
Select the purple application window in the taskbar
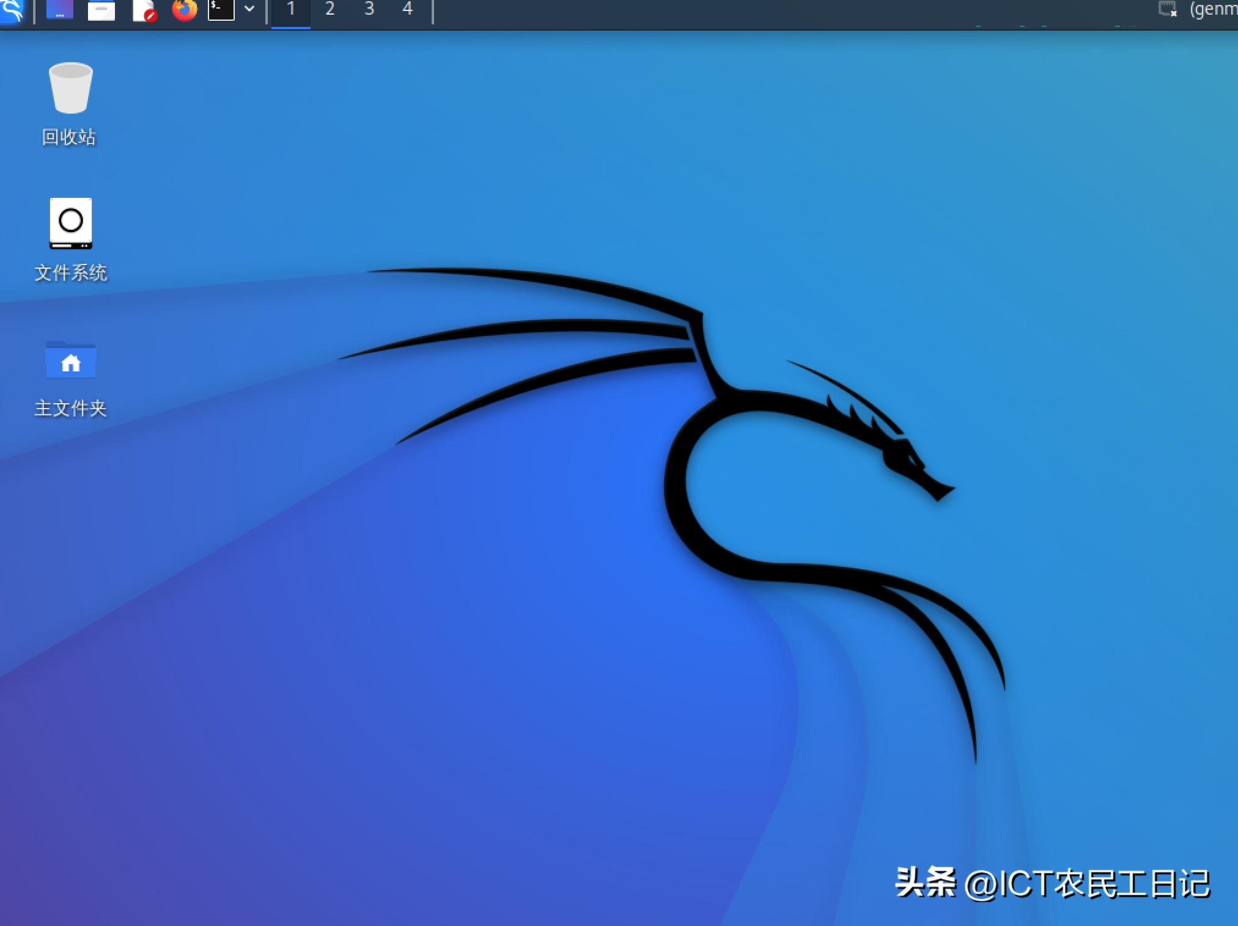point(59,10)
